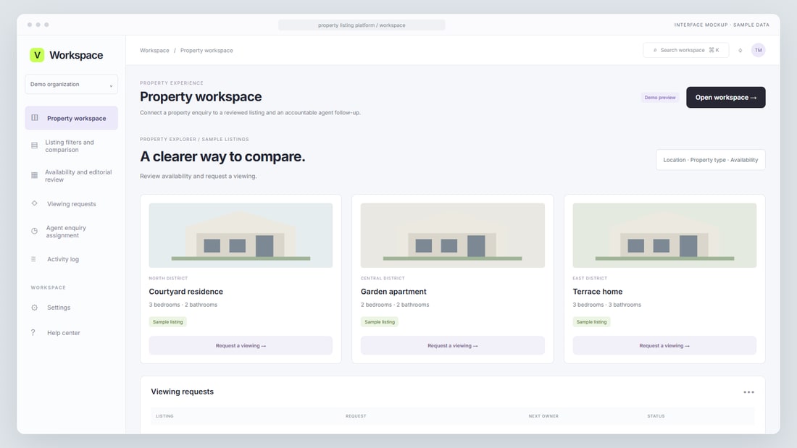Click the NORTH DISTRICT label
This screenshot has height=448, width=797.
point(168,279)
